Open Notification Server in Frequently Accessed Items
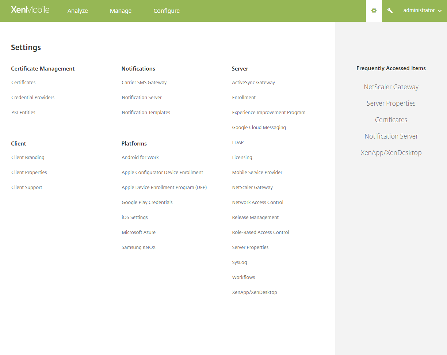Screen dimensions: 447x355 (x=391, y=136)
